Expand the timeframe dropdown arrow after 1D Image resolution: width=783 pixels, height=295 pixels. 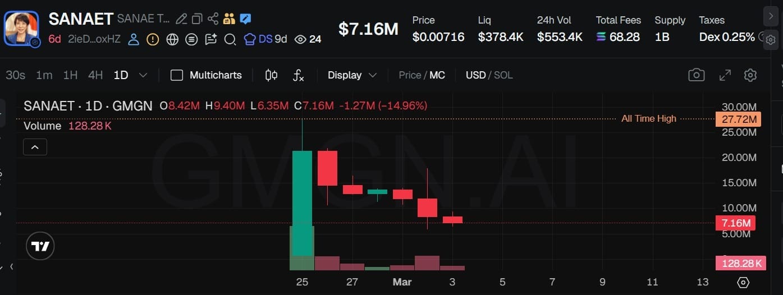[143, 75]
